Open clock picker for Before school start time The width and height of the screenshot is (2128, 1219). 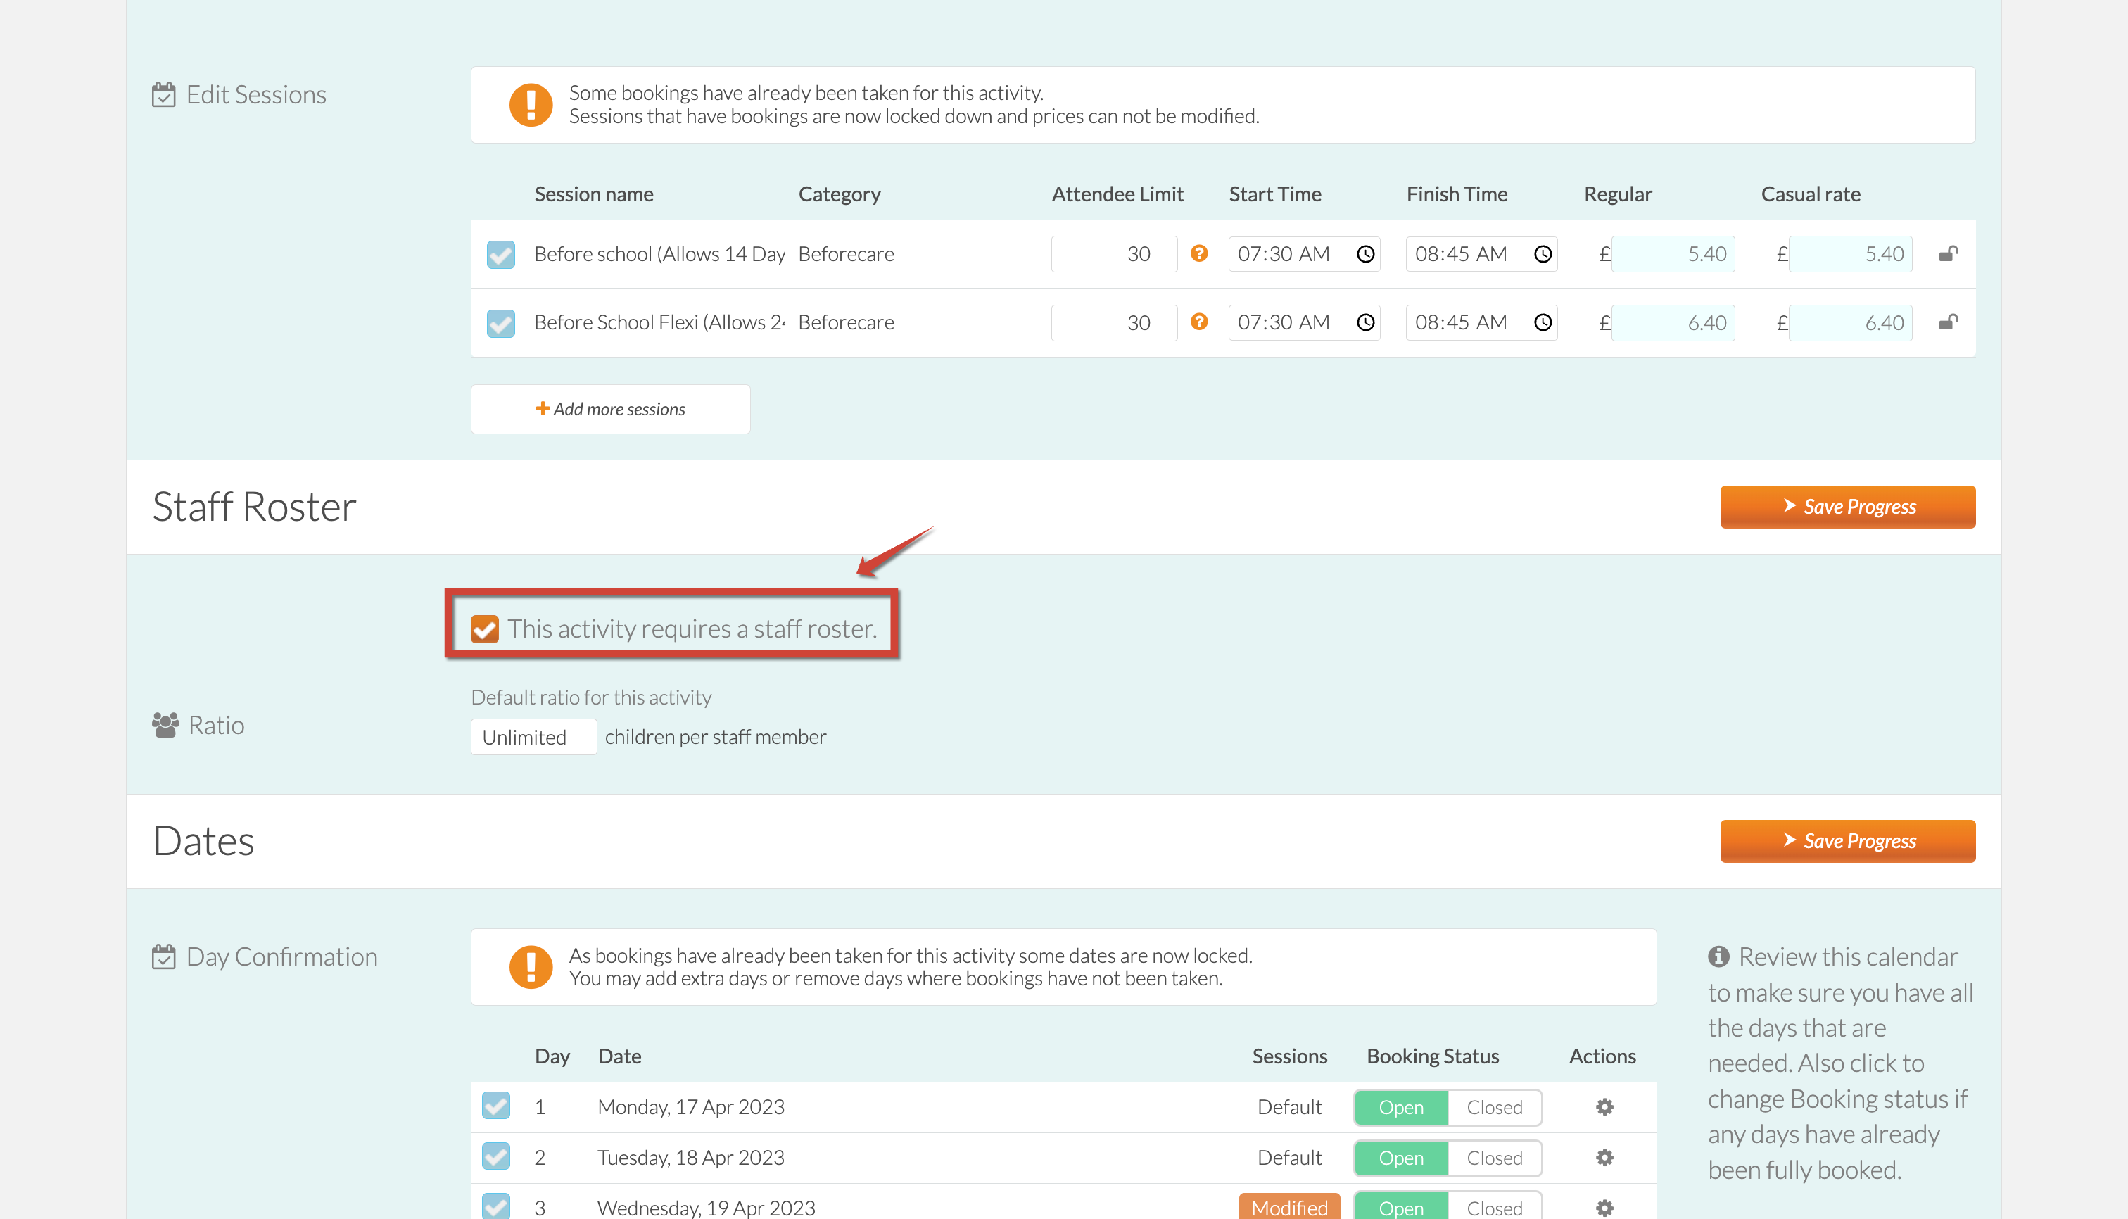1365,253
